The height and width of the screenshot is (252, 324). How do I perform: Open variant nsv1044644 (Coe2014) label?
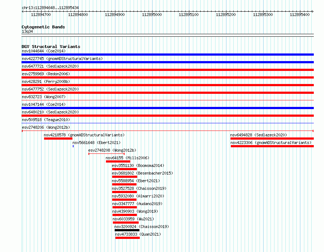44,51
